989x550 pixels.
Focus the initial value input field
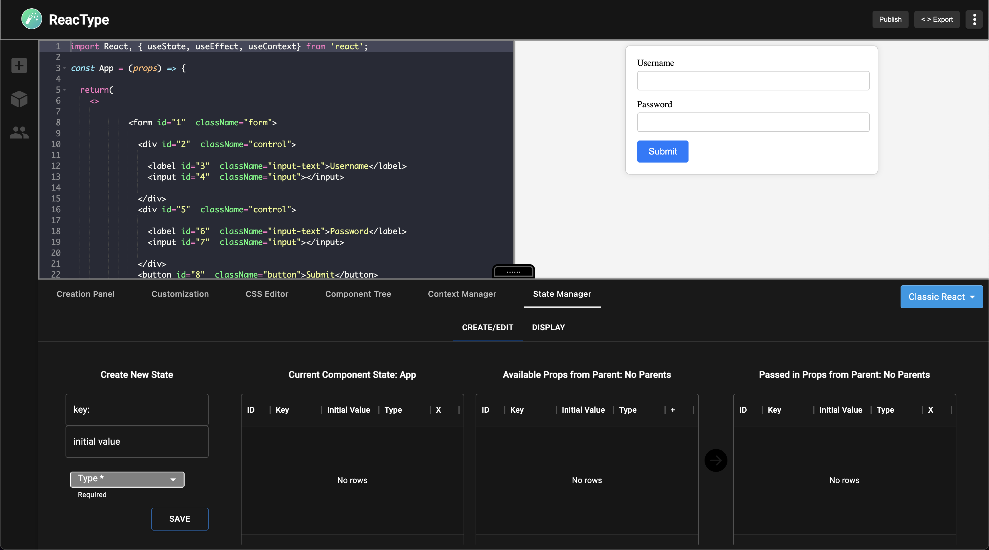(137, 442)
